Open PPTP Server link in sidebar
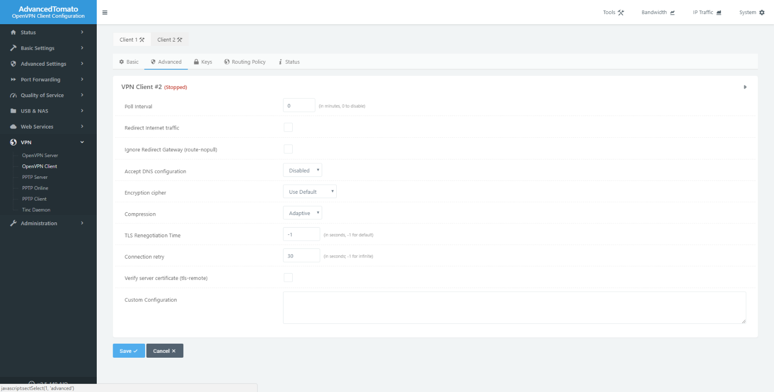Screen dimensions: 774x392 point(35,177)
